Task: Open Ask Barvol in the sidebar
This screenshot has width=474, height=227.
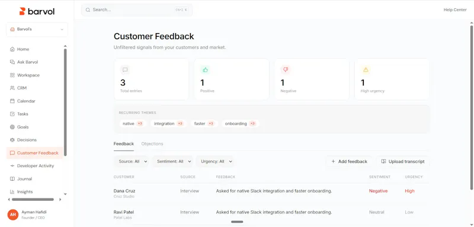Action: point(34,62)
